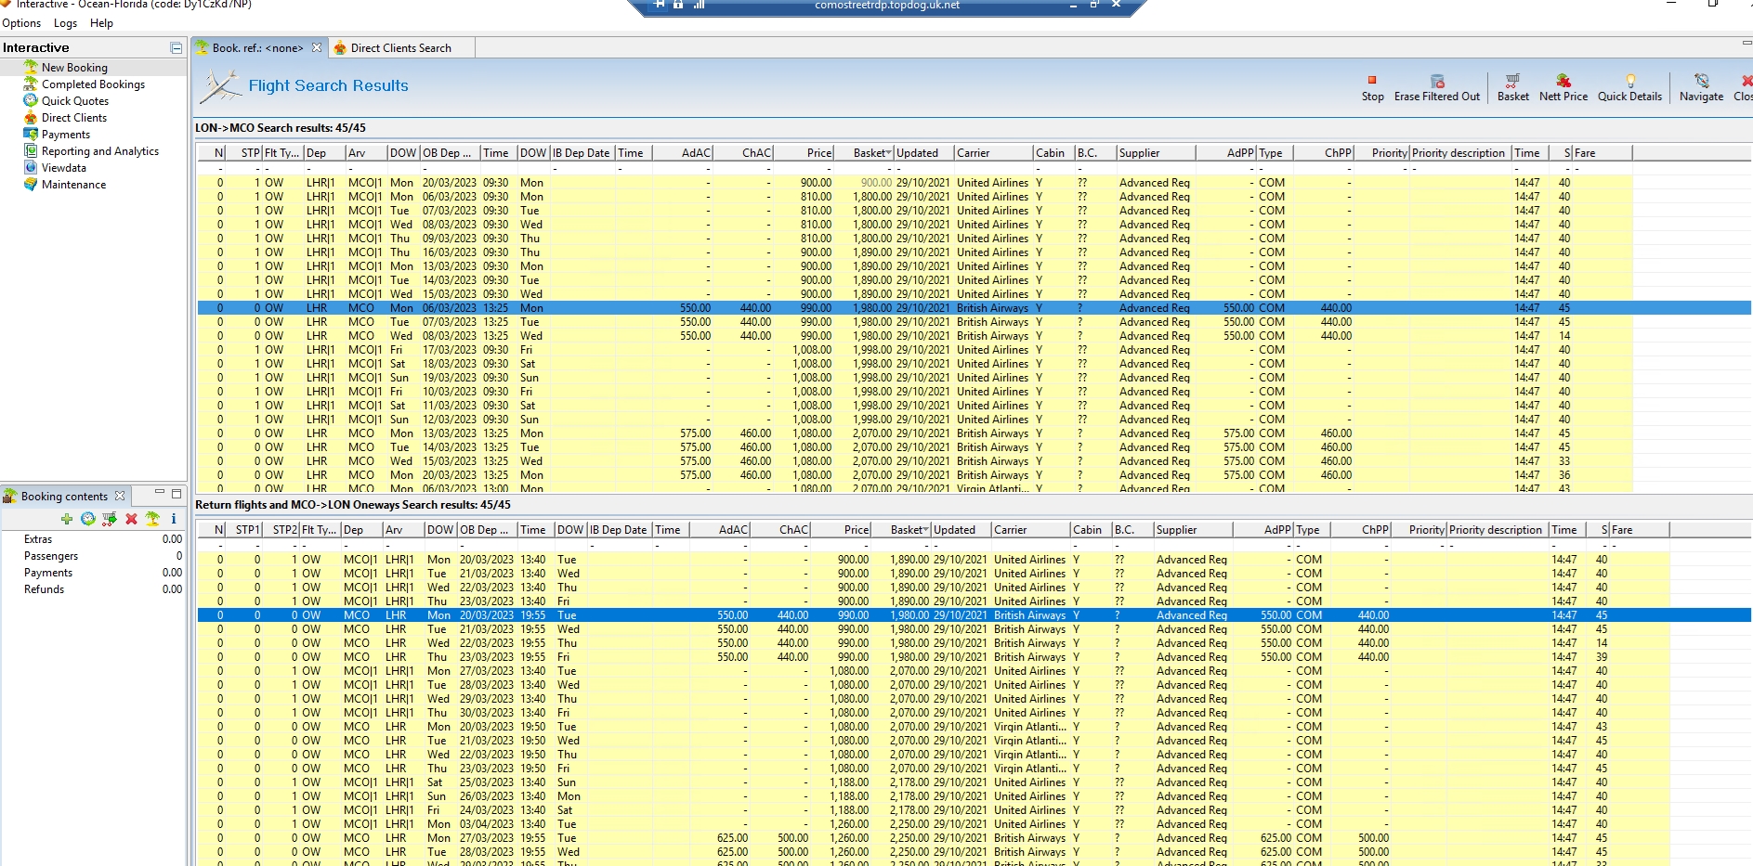Open Completed Bookings in sidebar
This screenshot has width=1753, height=866.
[x=93, y=84]
